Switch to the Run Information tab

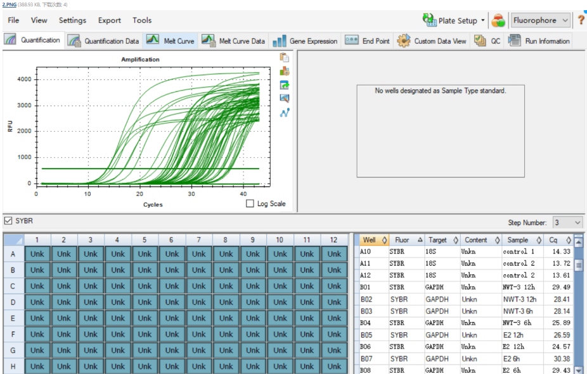(x=539, y=41)
